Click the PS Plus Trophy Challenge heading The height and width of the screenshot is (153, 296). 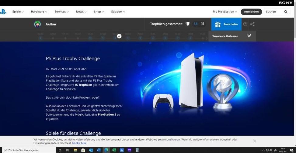(73, 58)
